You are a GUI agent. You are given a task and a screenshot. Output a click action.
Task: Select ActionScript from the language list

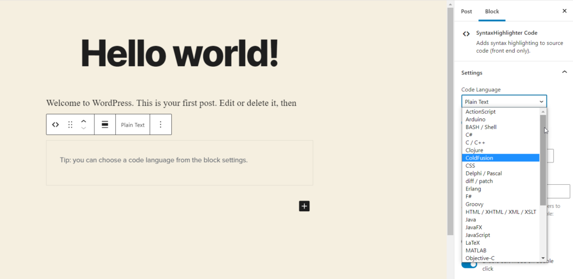tap(501, 111)
